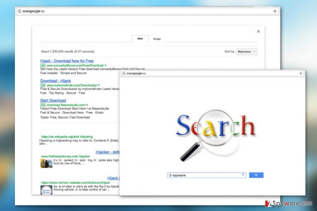The width and height of the screenshot is (317, 211).
Task: Click 'Fast Installer · Simple and Secure' text
Action: [x=63, y=73]
